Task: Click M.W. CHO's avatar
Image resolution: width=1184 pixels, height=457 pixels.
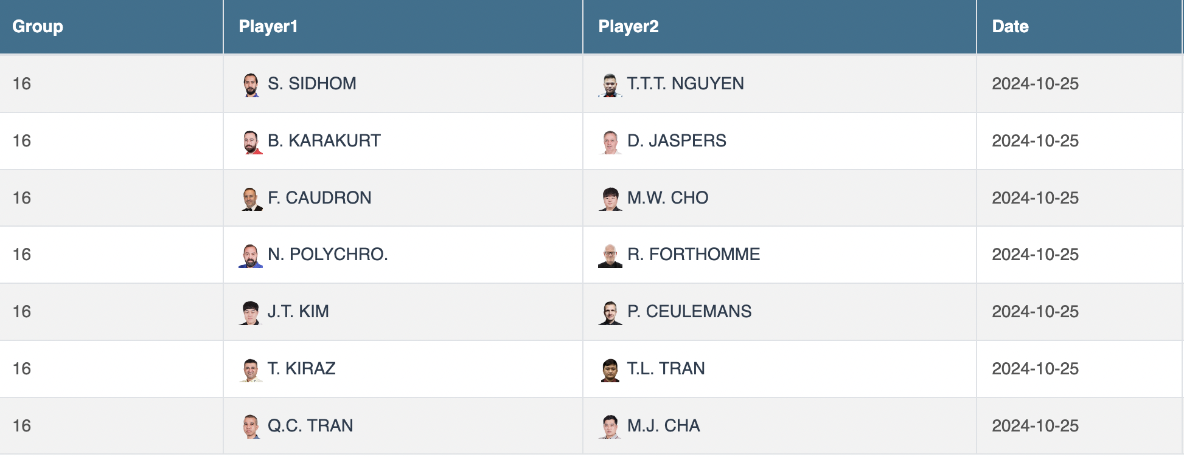Action: [610, 199]
